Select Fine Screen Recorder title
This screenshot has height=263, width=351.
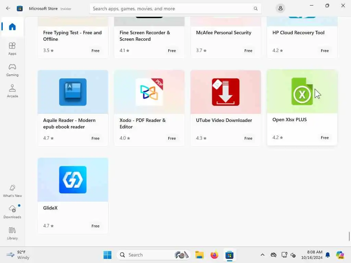(145, 36)
